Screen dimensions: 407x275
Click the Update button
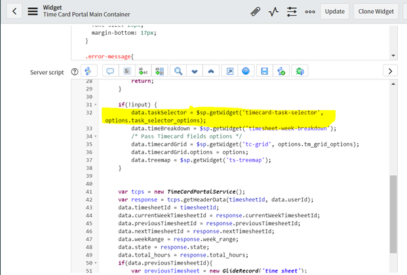pyautogui.click(x=335, y=11)
